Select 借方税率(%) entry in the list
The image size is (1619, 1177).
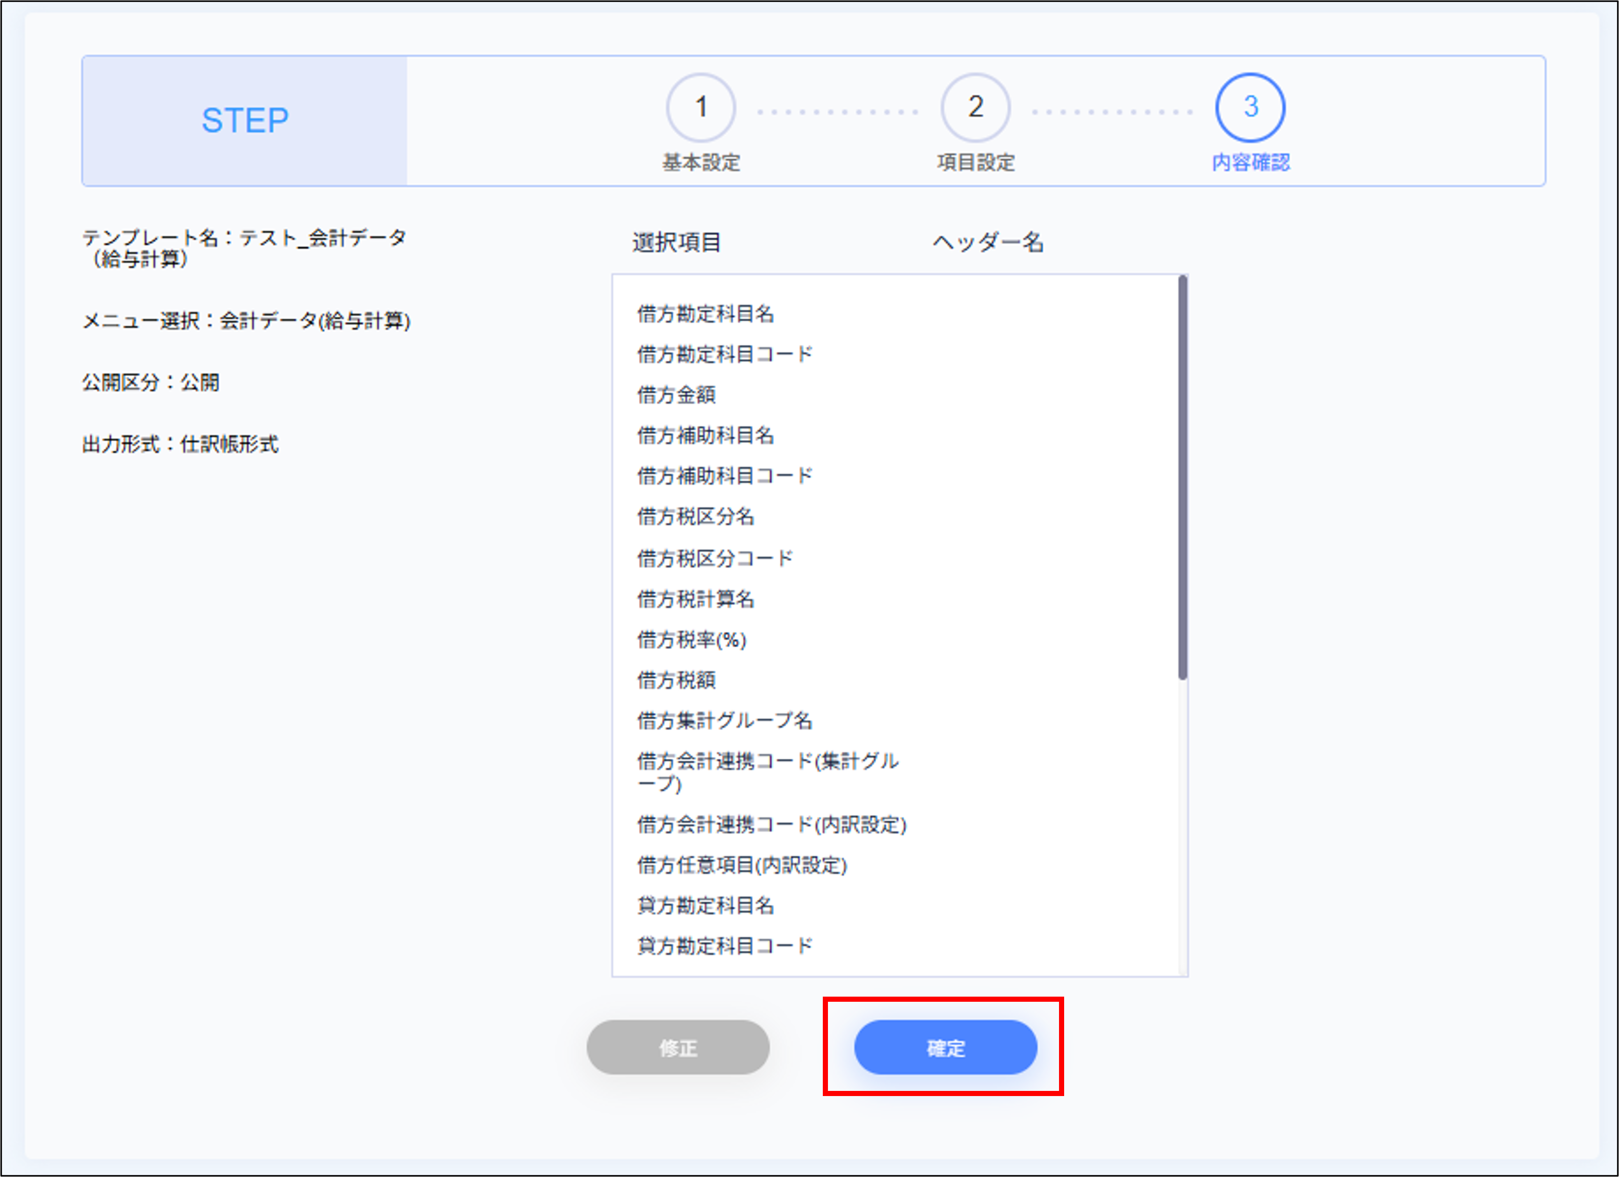coord(690,640)
